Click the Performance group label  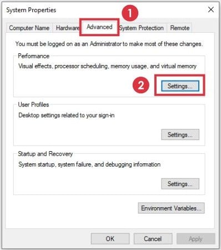click(34, 56)
